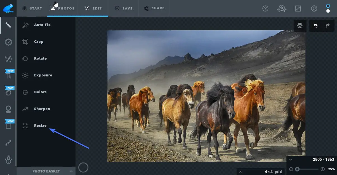Open the help question mark icon
337x175 pixels.
coord(265,8)
